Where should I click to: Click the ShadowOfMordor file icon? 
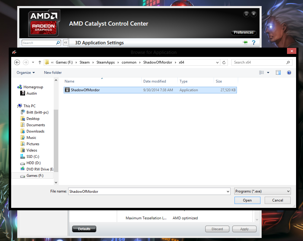67,90
